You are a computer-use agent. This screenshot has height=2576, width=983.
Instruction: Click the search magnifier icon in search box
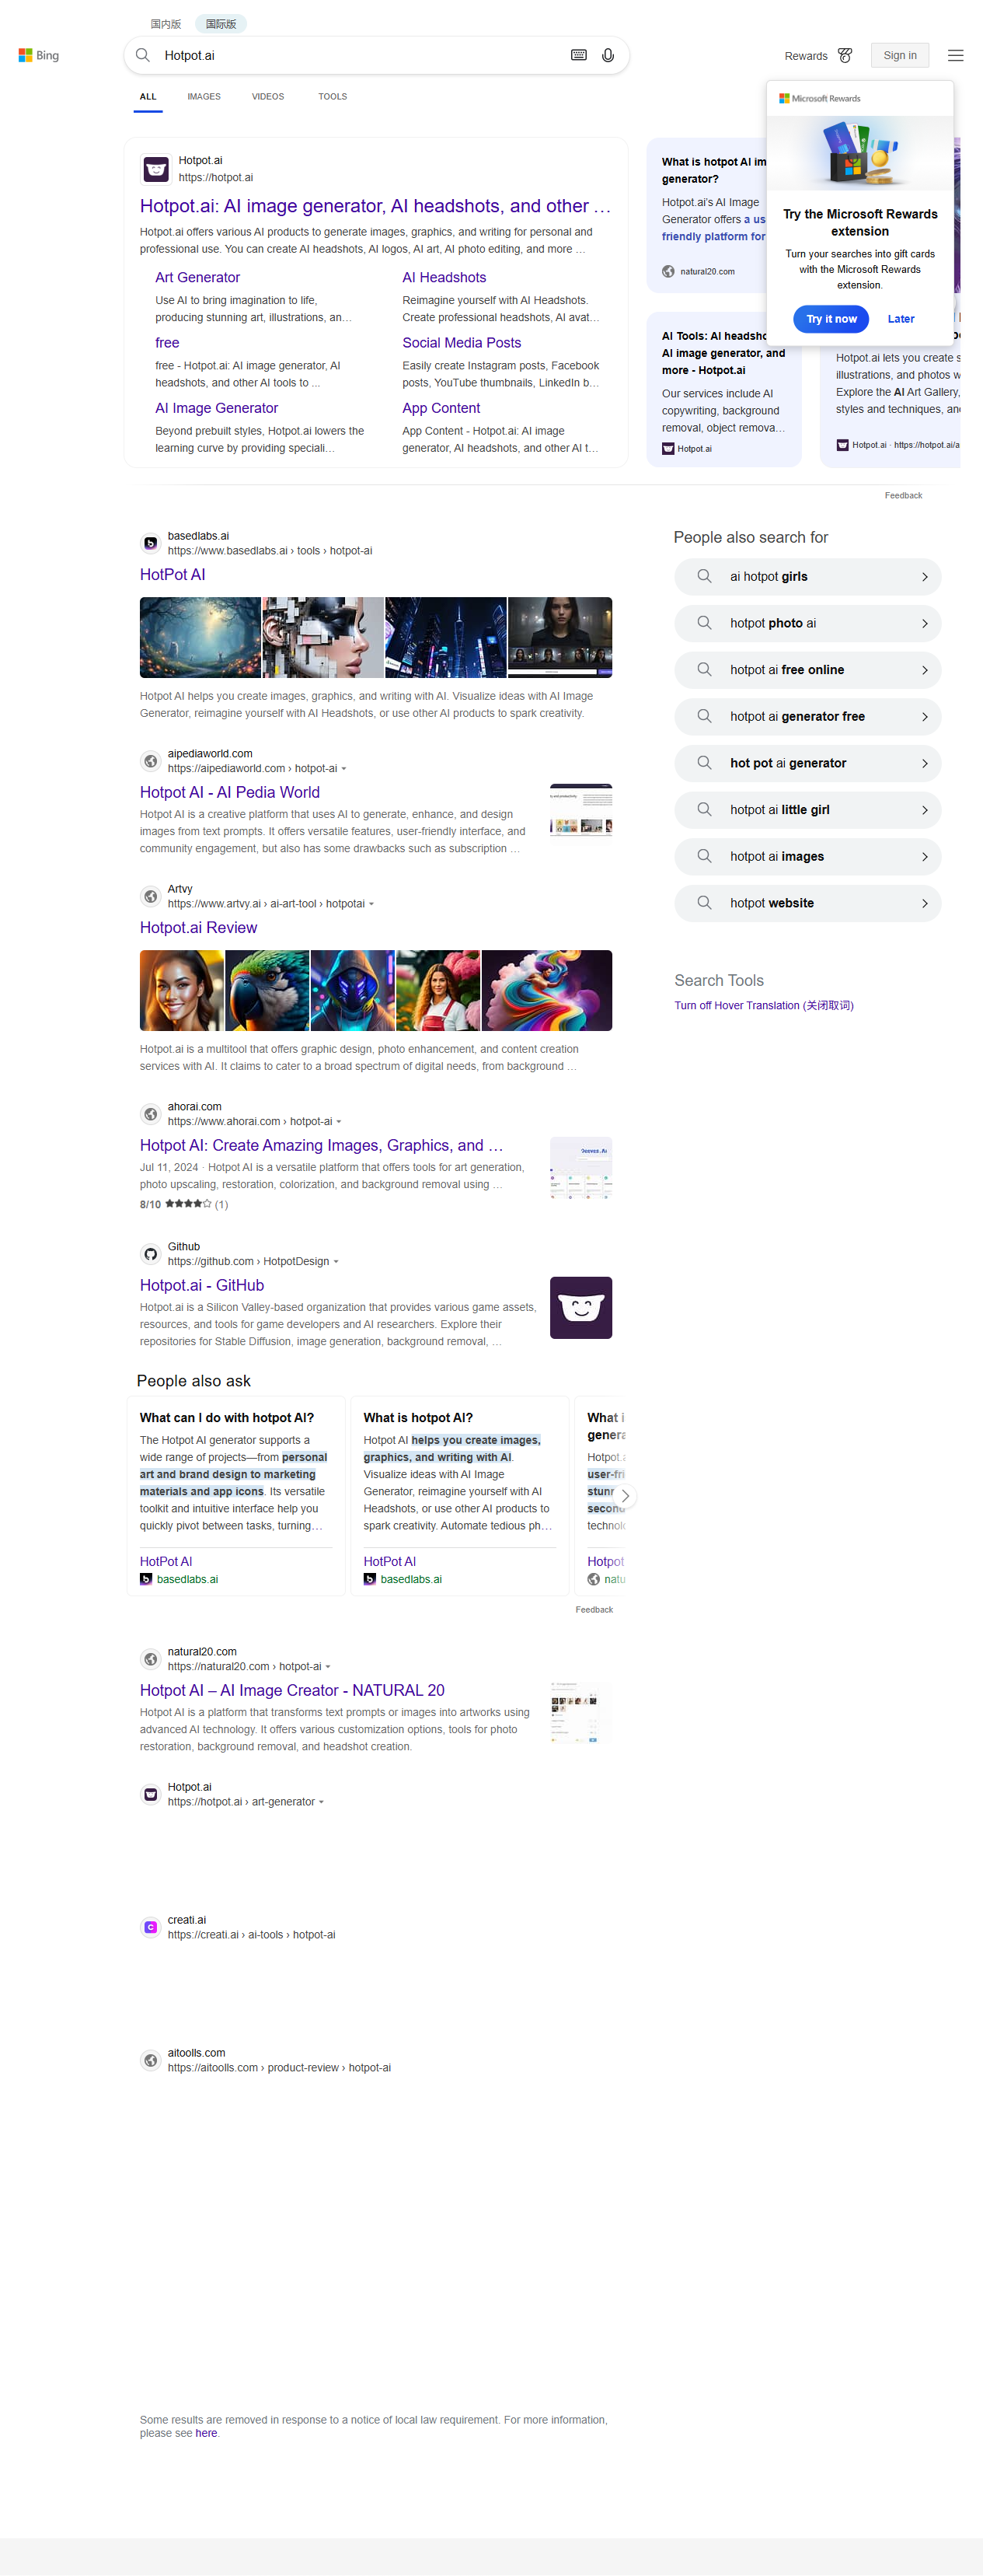coord(143,55)
